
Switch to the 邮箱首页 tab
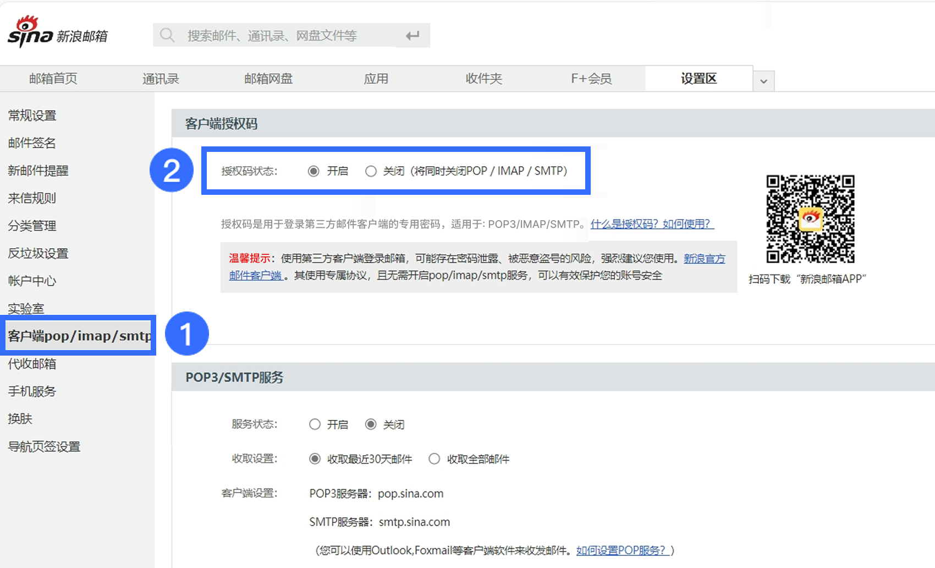(x=53, y=79)
